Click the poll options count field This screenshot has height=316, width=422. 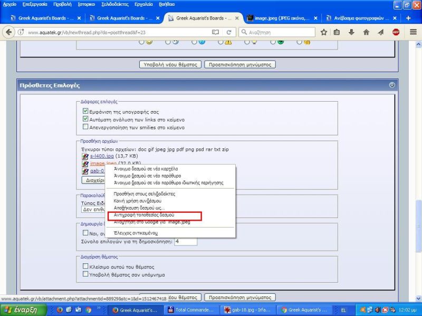[x=185, y=241]
